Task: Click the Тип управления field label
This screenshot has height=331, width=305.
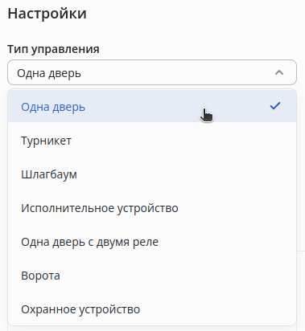Action: click(53, 49)
